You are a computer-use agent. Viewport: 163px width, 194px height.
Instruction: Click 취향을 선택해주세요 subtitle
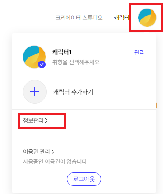point(76,62)
